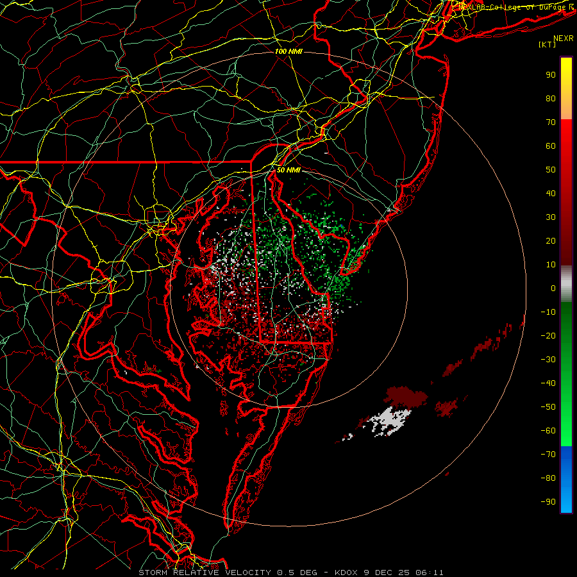Select the 0 value on the velocity scale
The height and width of the screenshot is (577, 577).
point(553,288)
